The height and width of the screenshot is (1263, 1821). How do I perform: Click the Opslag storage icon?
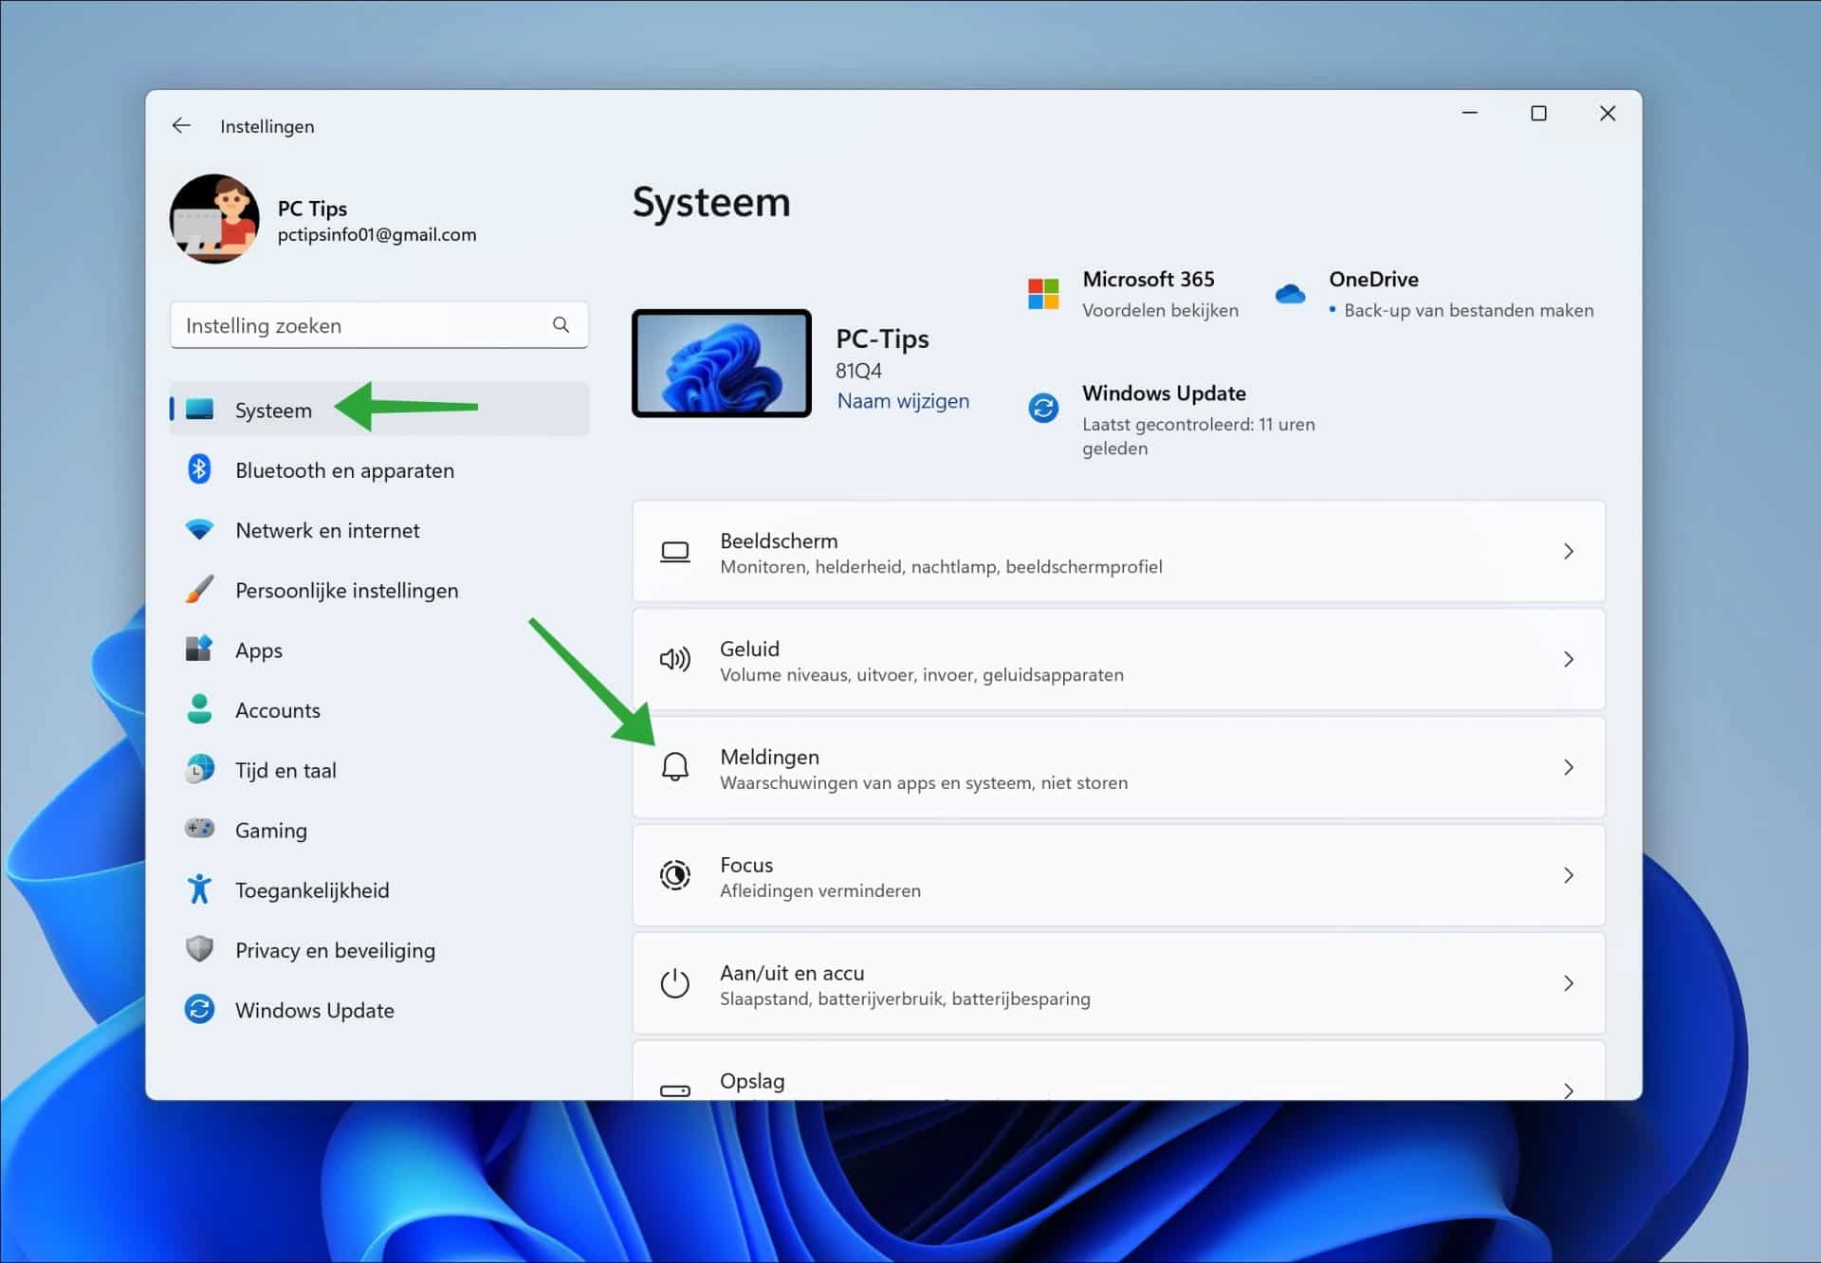675,1089
